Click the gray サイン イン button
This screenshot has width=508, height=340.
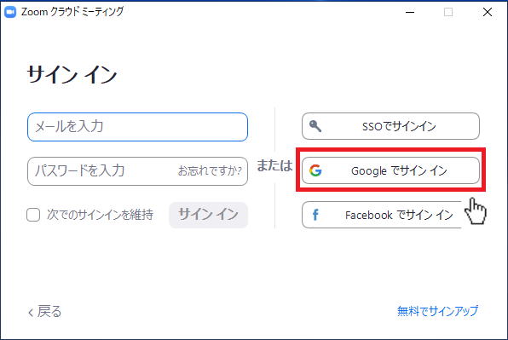pos(208,215)
